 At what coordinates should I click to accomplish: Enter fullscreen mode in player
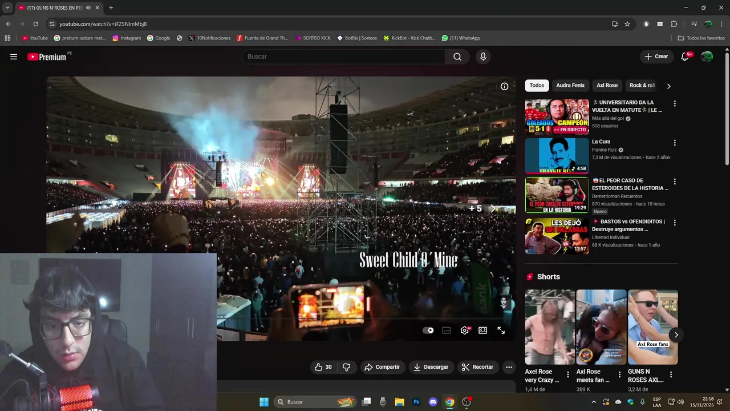point(501,330)
